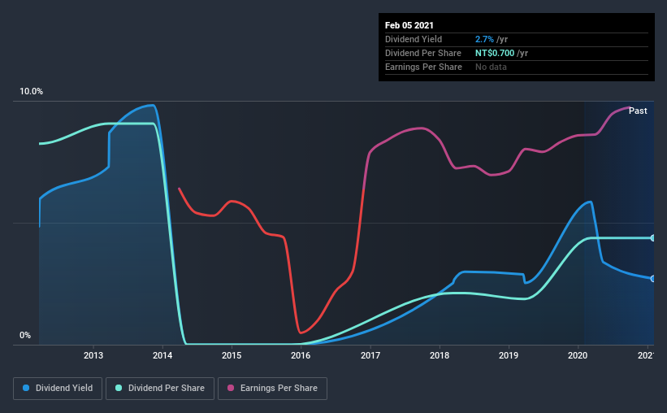Click the blue Dividend Yield legend dot

click(x=26, y=388)
